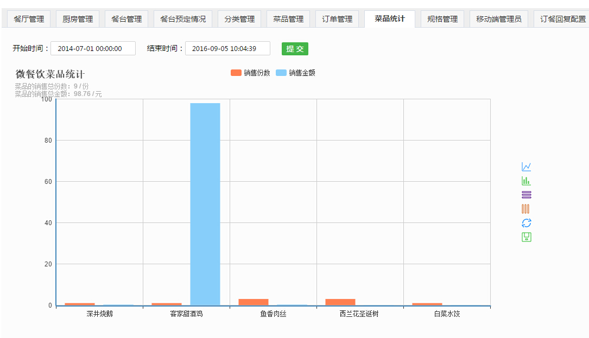Restore chart with the blue refresh icon
Viewport: 589px width, 338px height.
[526, 223]
